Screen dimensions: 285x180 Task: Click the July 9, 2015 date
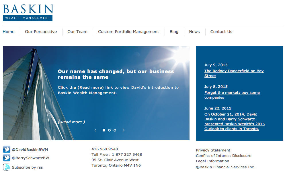pos(216,65)
